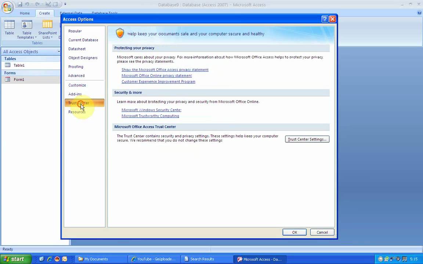Select the Customize options category

coord(84,85)
